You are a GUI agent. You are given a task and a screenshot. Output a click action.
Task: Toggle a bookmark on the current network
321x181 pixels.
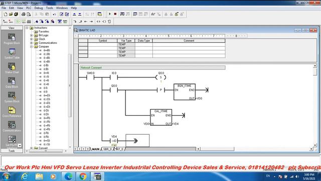[x=36, y=21]
